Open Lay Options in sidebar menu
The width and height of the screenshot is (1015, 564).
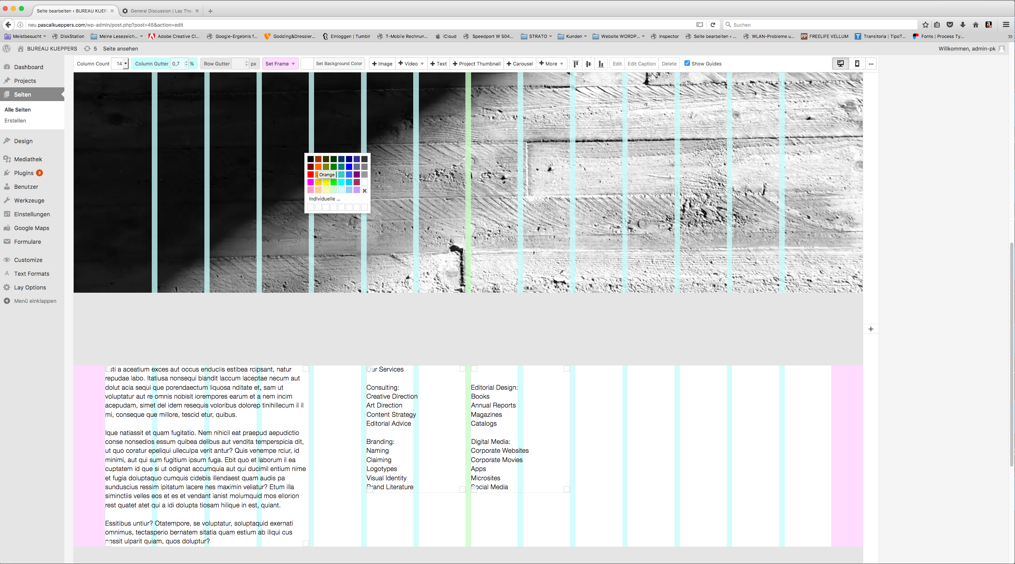click(x=30, y=287)
